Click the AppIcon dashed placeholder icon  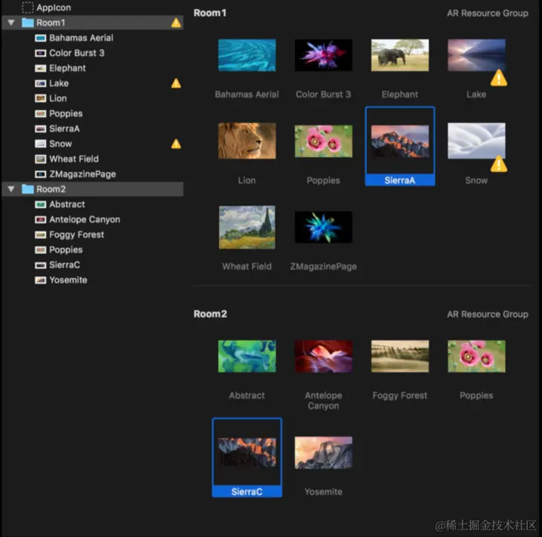click(x=28, y=8)
